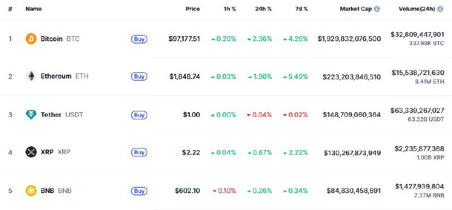Click the black XRP logo icon

pos(31,152)
